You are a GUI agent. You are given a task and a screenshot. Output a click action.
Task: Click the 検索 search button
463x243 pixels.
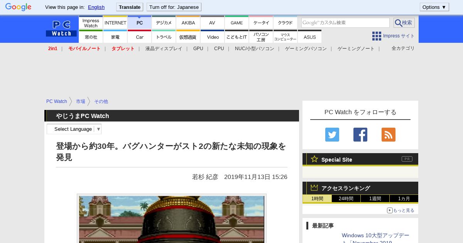tap(404, 23)
